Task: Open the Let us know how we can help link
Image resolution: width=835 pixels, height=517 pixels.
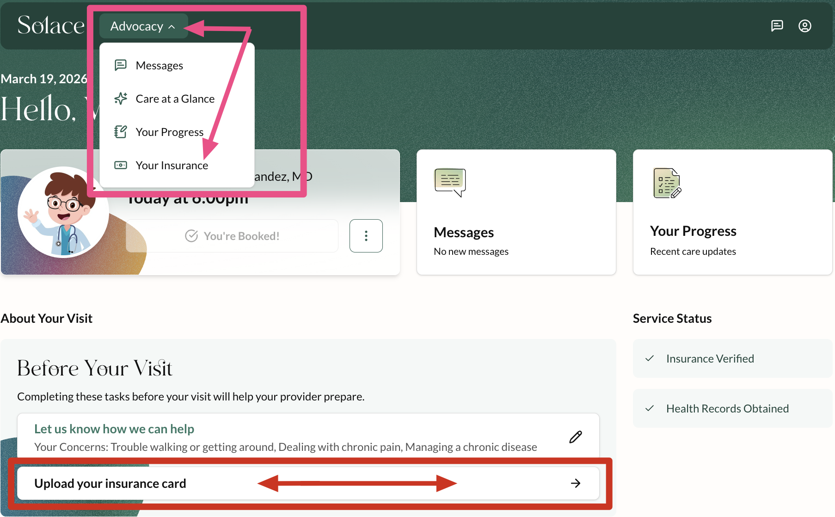Action: coord(114,429)
